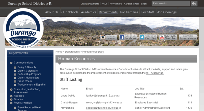Expand the Free / Reduced Meal Program bullet

[15, 108]
